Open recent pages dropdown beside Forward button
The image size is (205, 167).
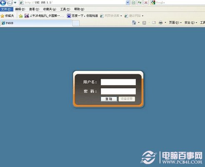(15, 3)
